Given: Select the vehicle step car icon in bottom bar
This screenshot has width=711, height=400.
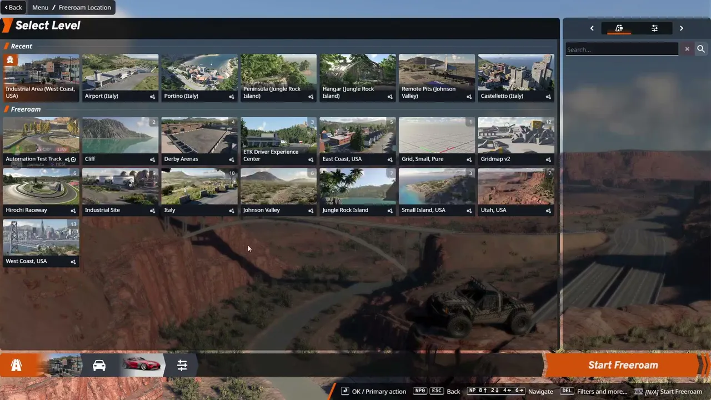Looking at the screenshot, I should point(99,365).
